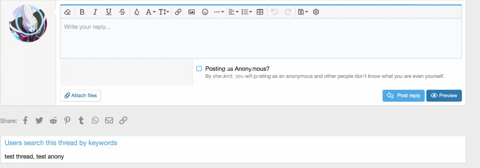
Task: Insert a table in the reply
Action: [260, 12]
